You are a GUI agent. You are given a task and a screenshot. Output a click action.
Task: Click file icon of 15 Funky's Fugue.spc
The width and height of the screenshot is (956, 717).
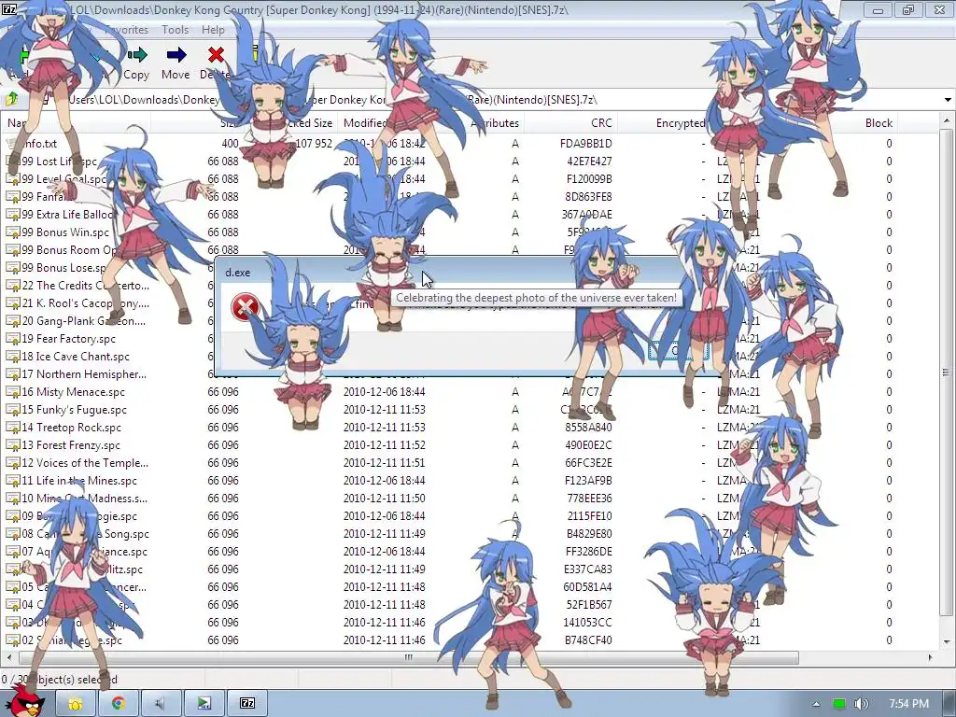click(12, 409)
